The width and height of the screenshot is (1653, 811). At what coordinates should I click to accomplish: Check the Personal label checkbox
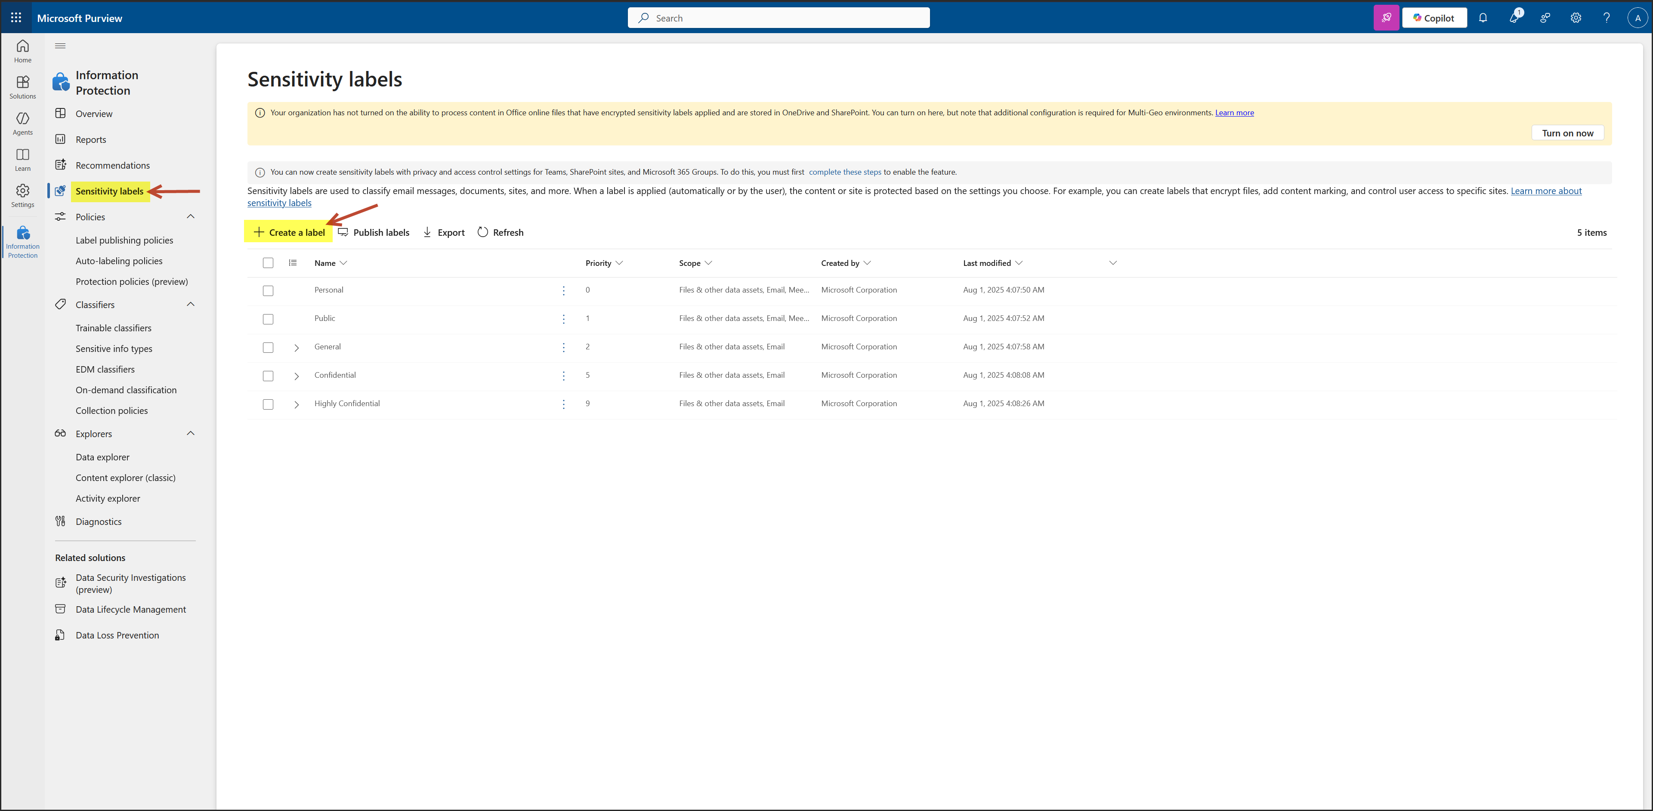pyautogui.click(x=268, y=291)
